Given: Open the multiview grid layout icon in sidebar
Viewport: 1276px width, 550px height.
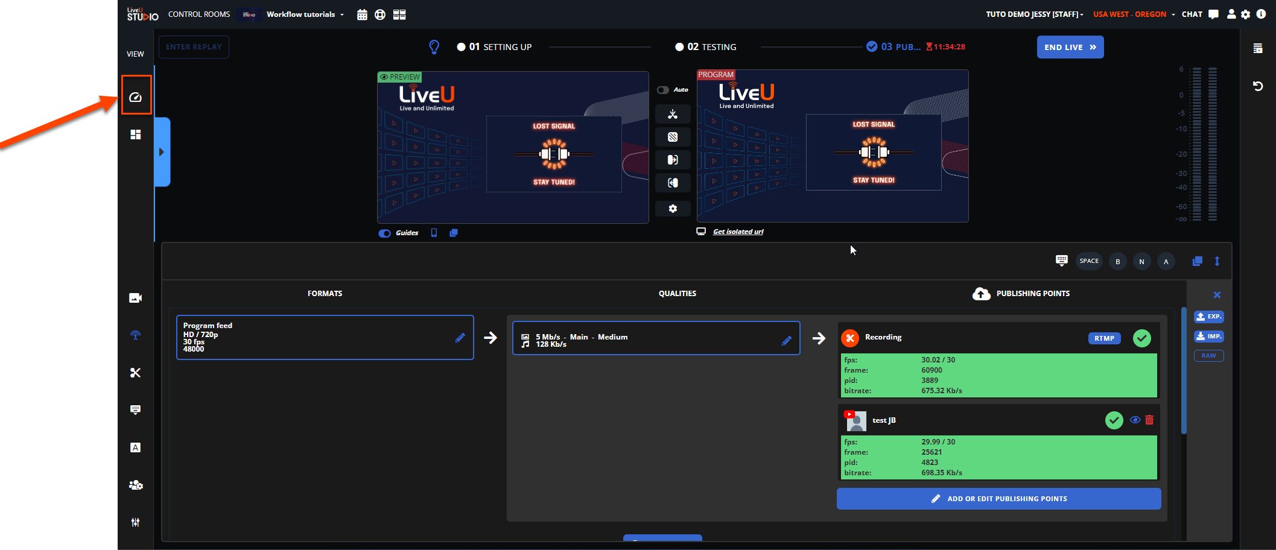Looking at the screenshot, I should (x=136, y=134).
